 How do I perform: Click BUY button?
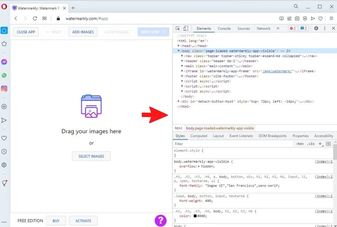56,221
